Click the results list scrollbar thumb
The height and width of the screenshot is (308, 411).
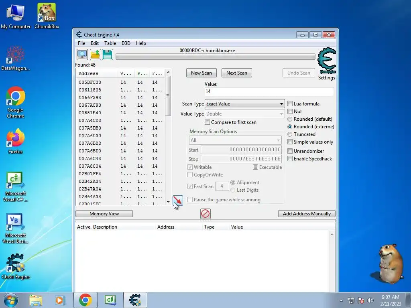(x=168, y=96)
